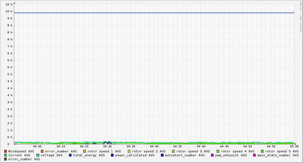Screen dimensions: 303x163
Task: Click the orange error_number AVG legend swatch
Action: pos(42,151)
